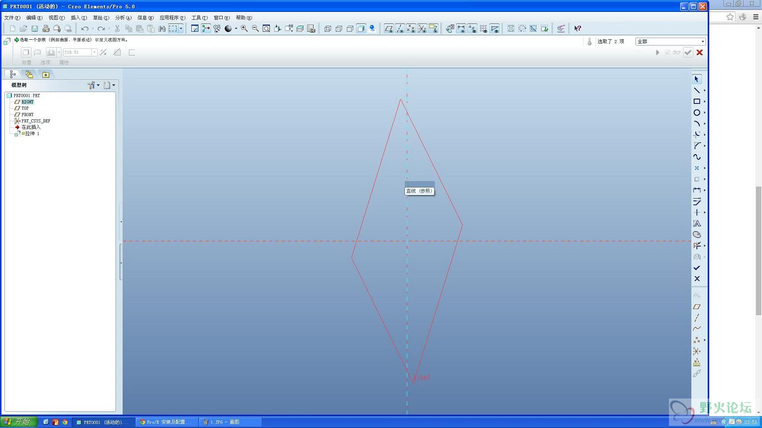Image resolution: width=762 pixels, height=428 pixels.
Task: Click the Zoom In magnifier icon
Action: click(244, 29)
